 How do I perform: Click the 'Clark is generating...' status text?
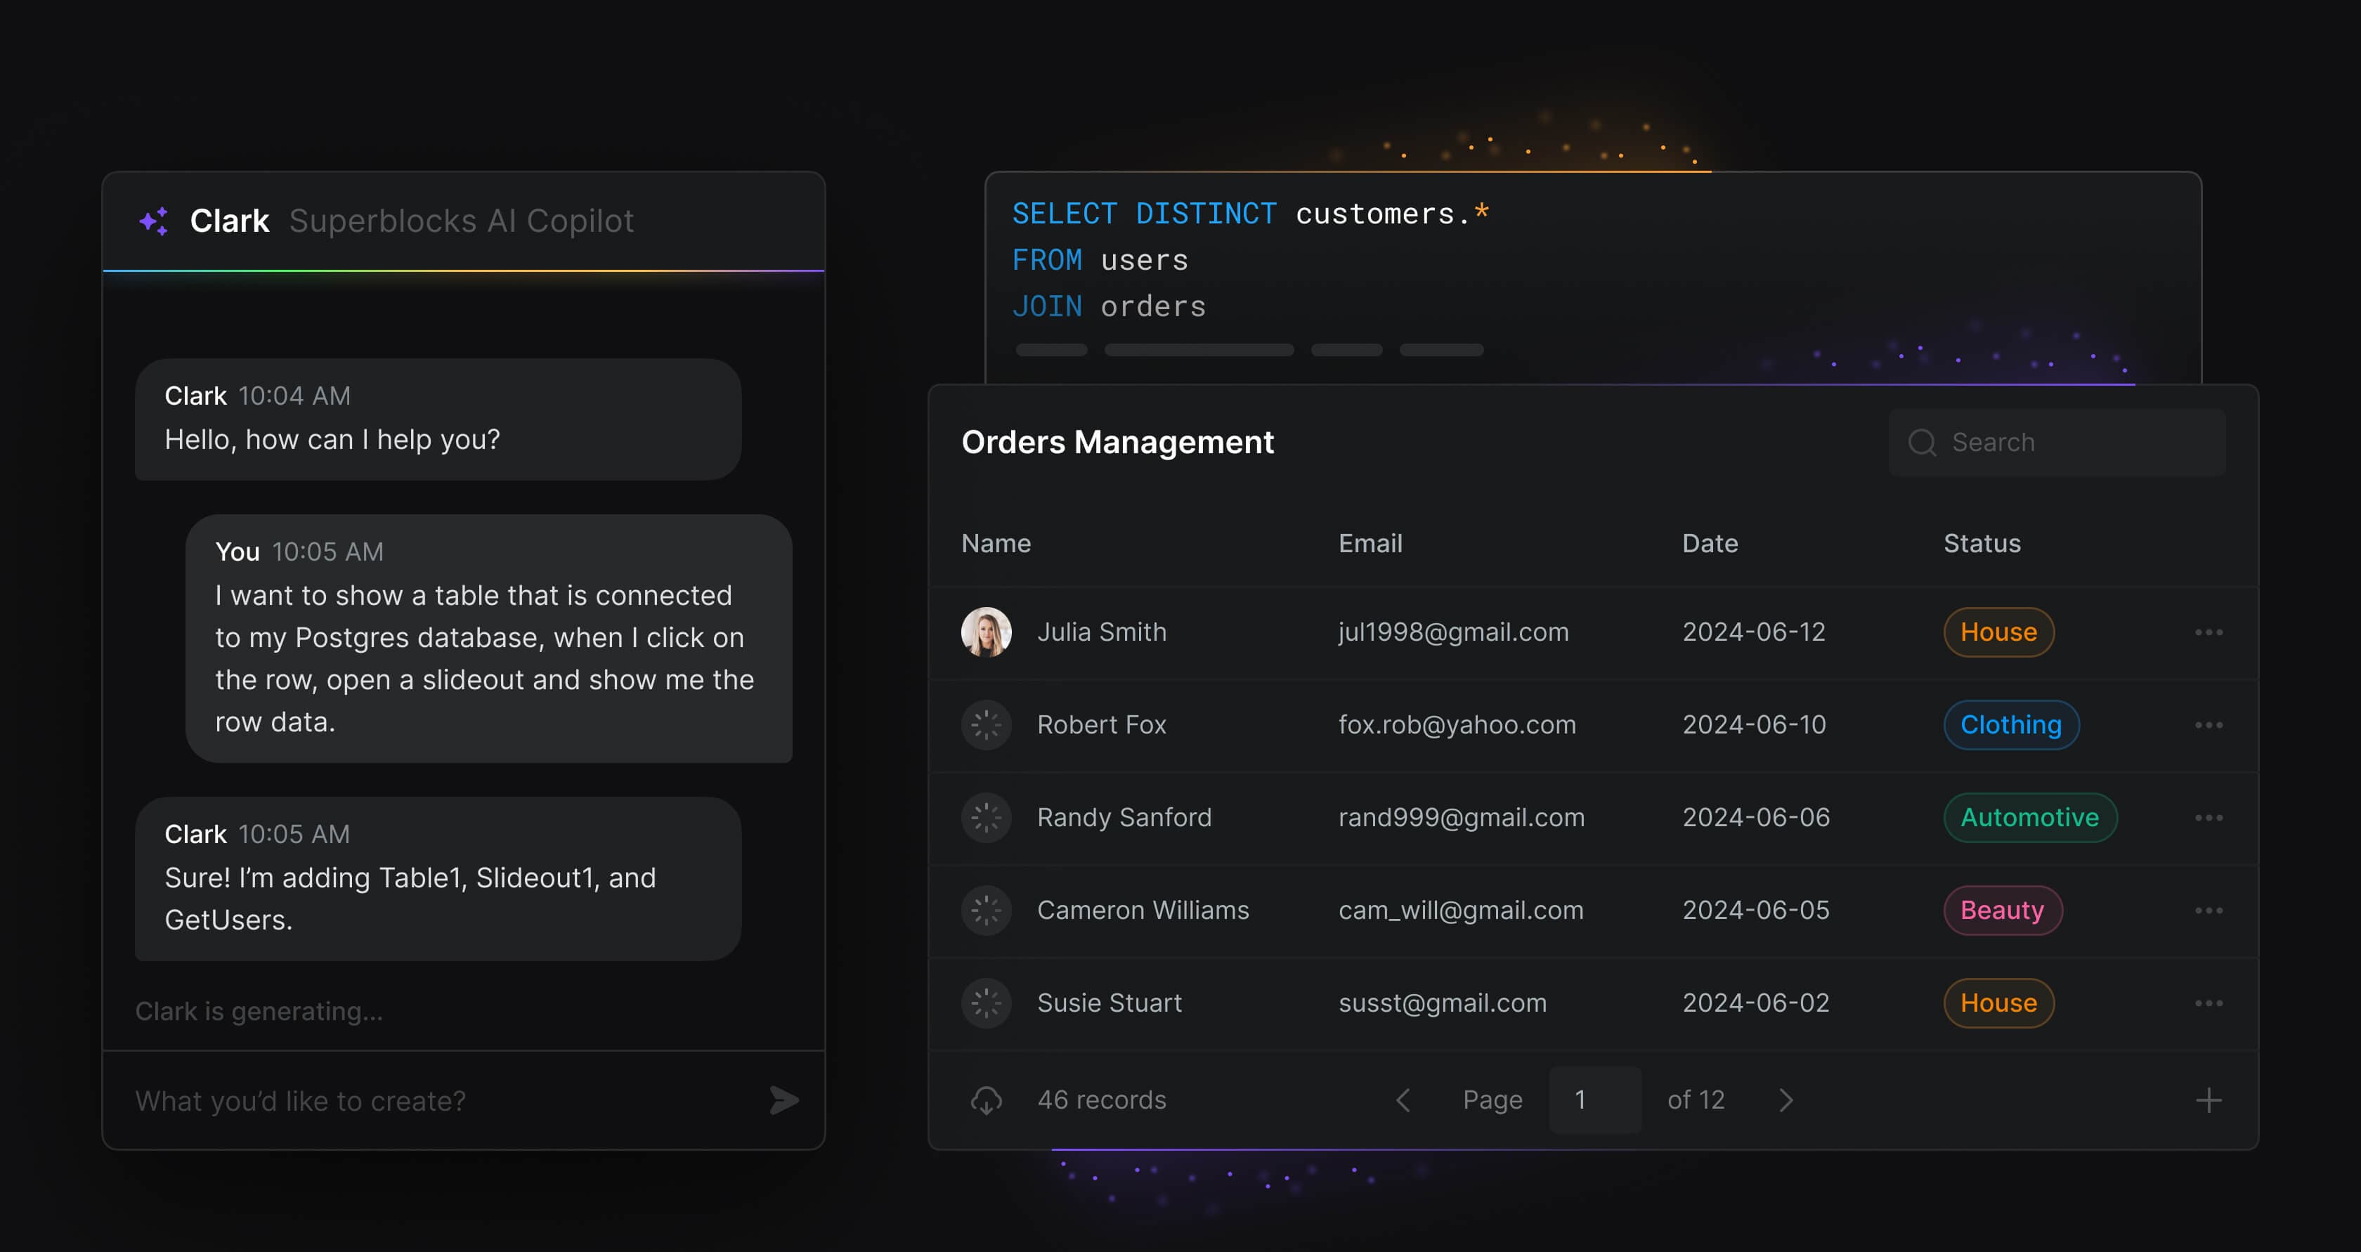tap(259, 1011)
